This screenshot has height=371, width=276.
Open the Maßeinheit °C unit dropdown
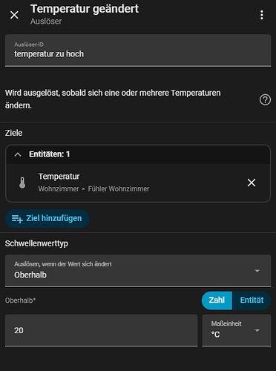coord(237,330)
